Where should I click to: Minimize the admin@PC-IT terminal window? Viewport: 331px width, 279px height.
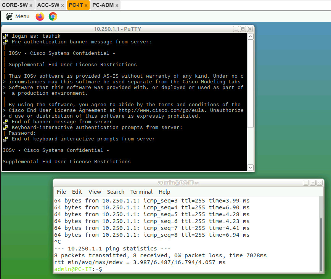[x=306, y=183]
